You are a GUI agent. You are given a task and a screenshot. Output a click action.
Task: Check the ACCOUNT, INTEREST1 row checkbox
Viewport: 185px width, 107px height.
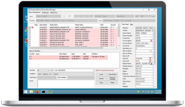(29, 32)
